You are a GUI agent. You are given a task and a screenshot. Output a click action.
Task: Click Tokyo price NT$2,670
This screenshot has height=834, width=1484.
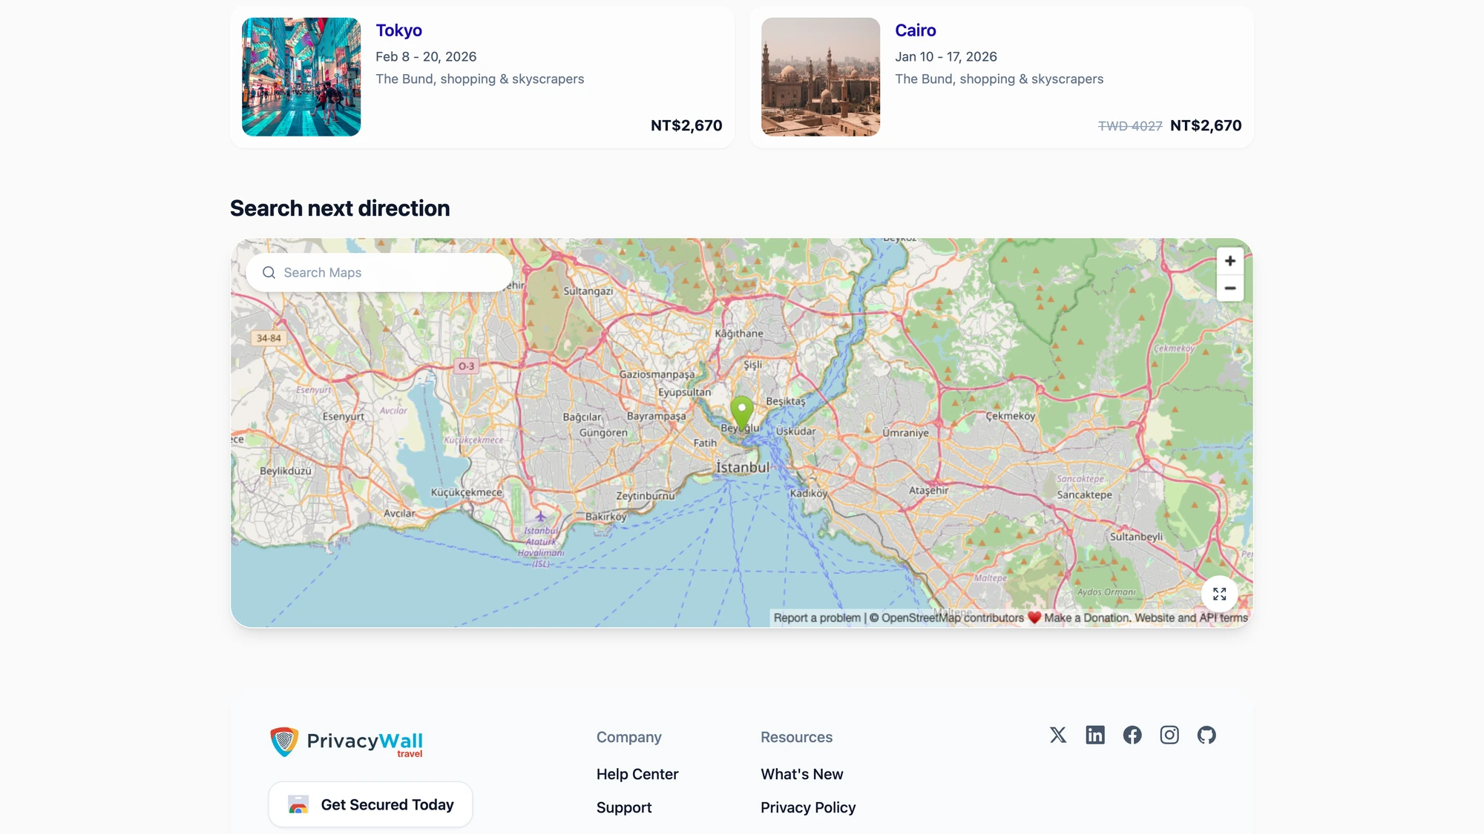[686, 125]
